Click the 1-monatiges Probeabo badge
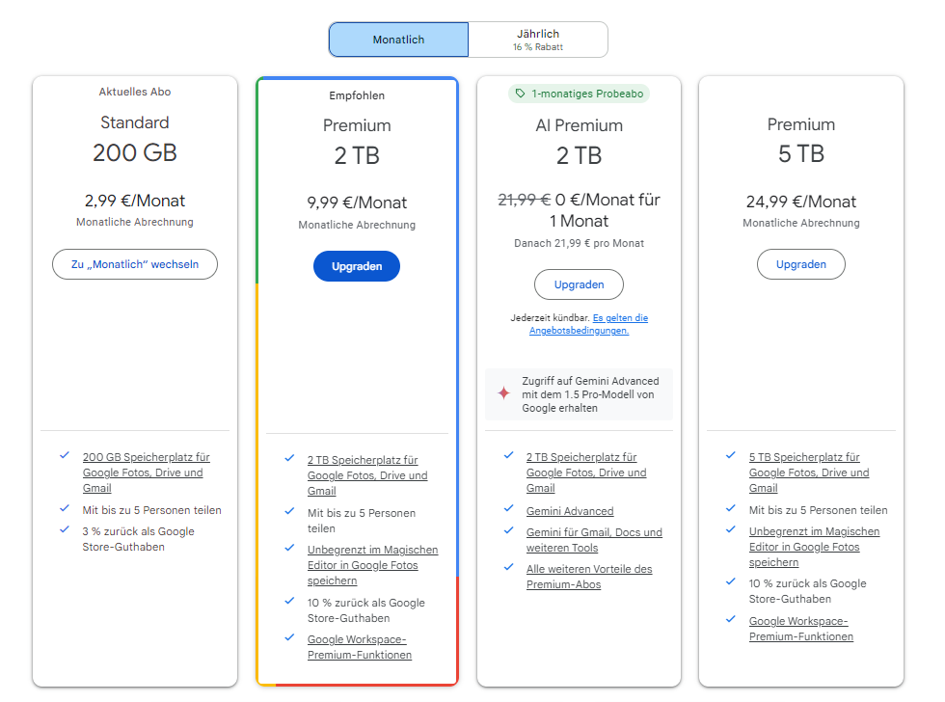 (x=579, y=94)
